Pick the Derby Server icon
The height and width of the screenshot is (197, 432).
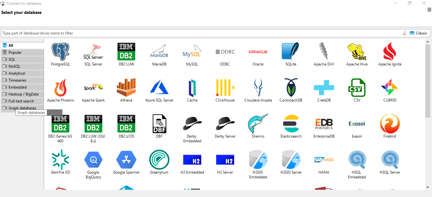(225, 124)
